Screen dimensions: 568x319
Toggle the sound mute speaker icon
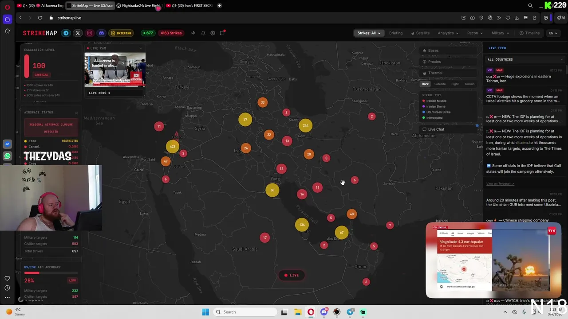click(x=193, y=33)
